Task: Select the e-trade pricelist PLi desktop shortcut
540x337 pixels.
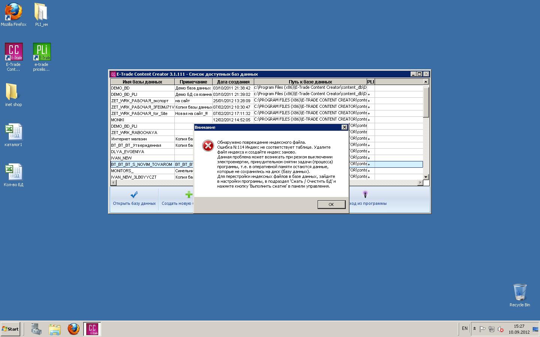Action: coord(41,57)
